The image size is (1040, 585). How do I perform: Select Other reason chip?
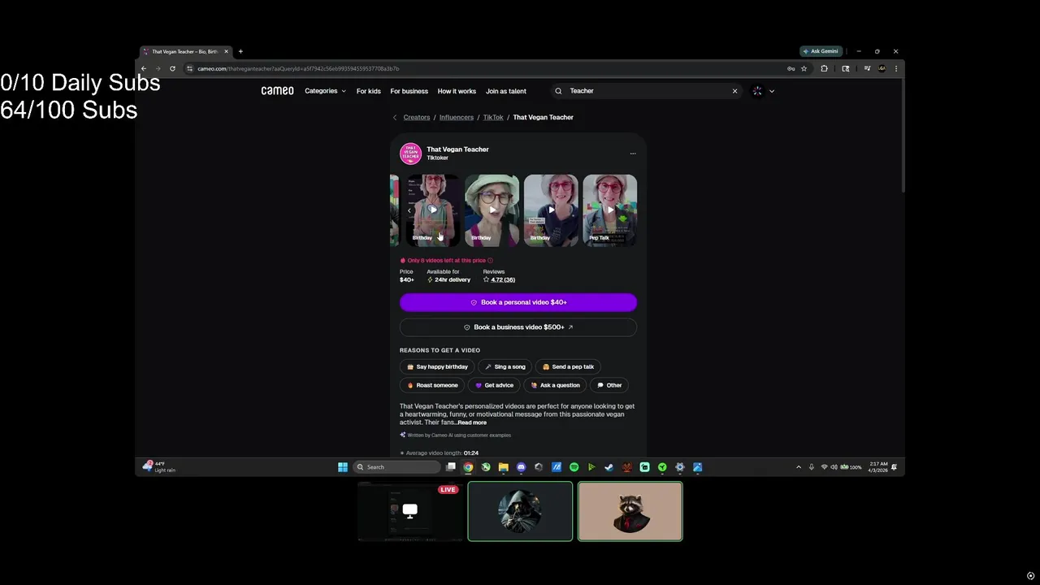[609, 385]
